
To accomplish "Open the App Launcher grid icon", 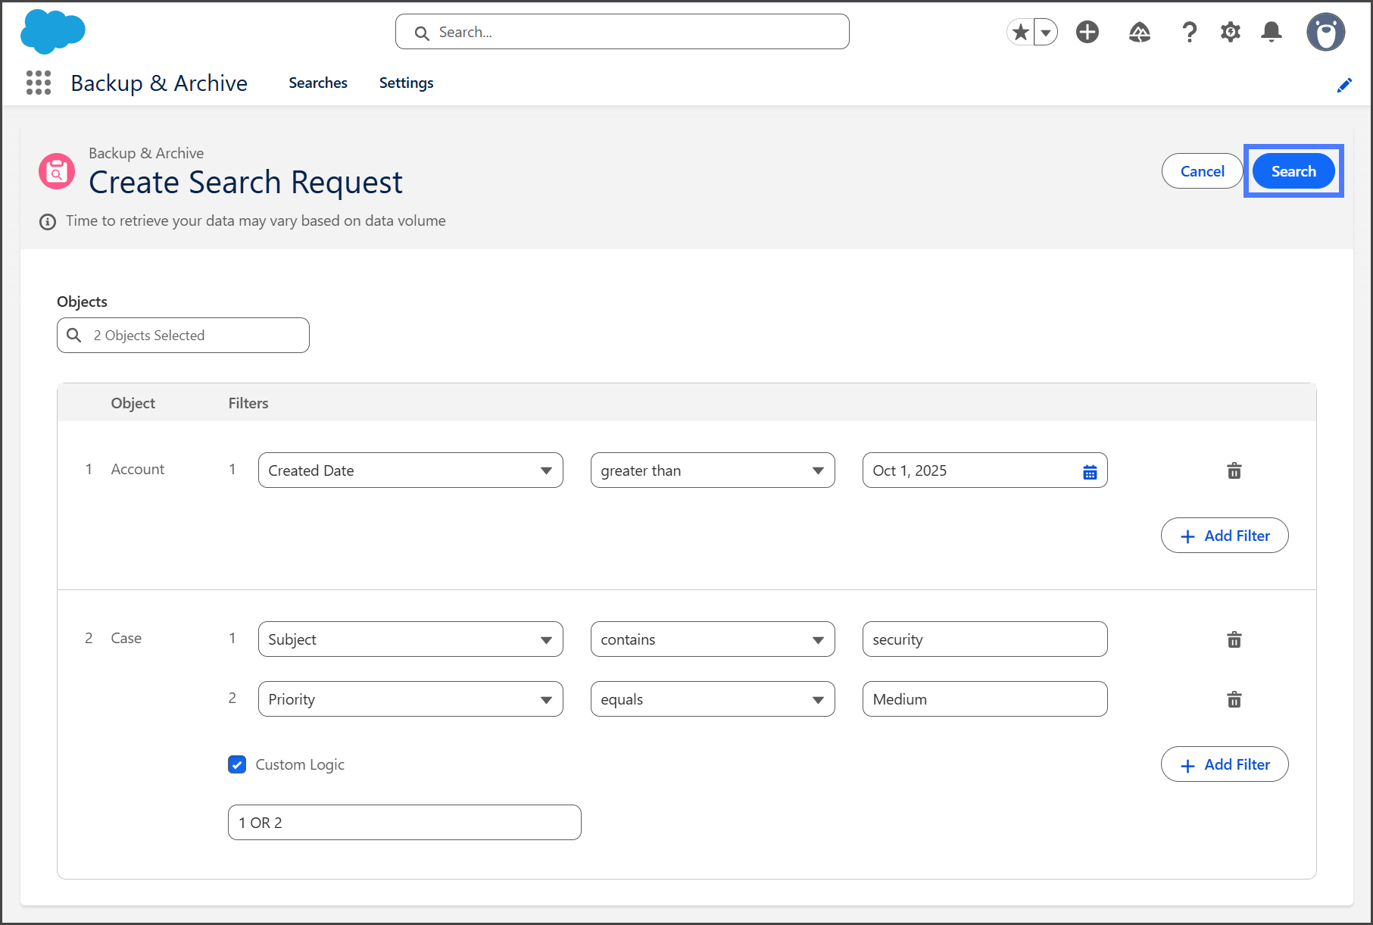I will point(39,83).
